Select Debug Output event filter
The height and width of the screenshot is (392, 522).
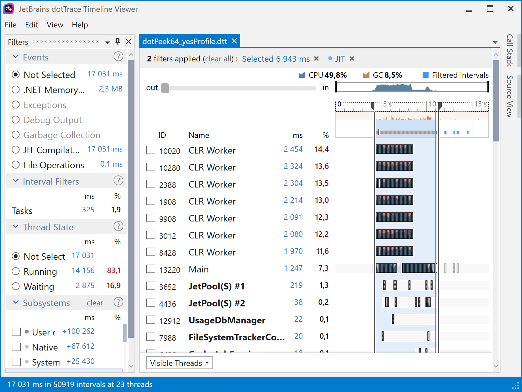coord(16,120)
